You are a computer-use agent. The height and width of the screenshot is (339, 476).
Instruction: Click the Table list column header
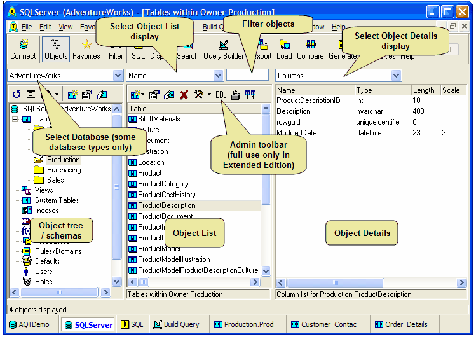(194, 109)
